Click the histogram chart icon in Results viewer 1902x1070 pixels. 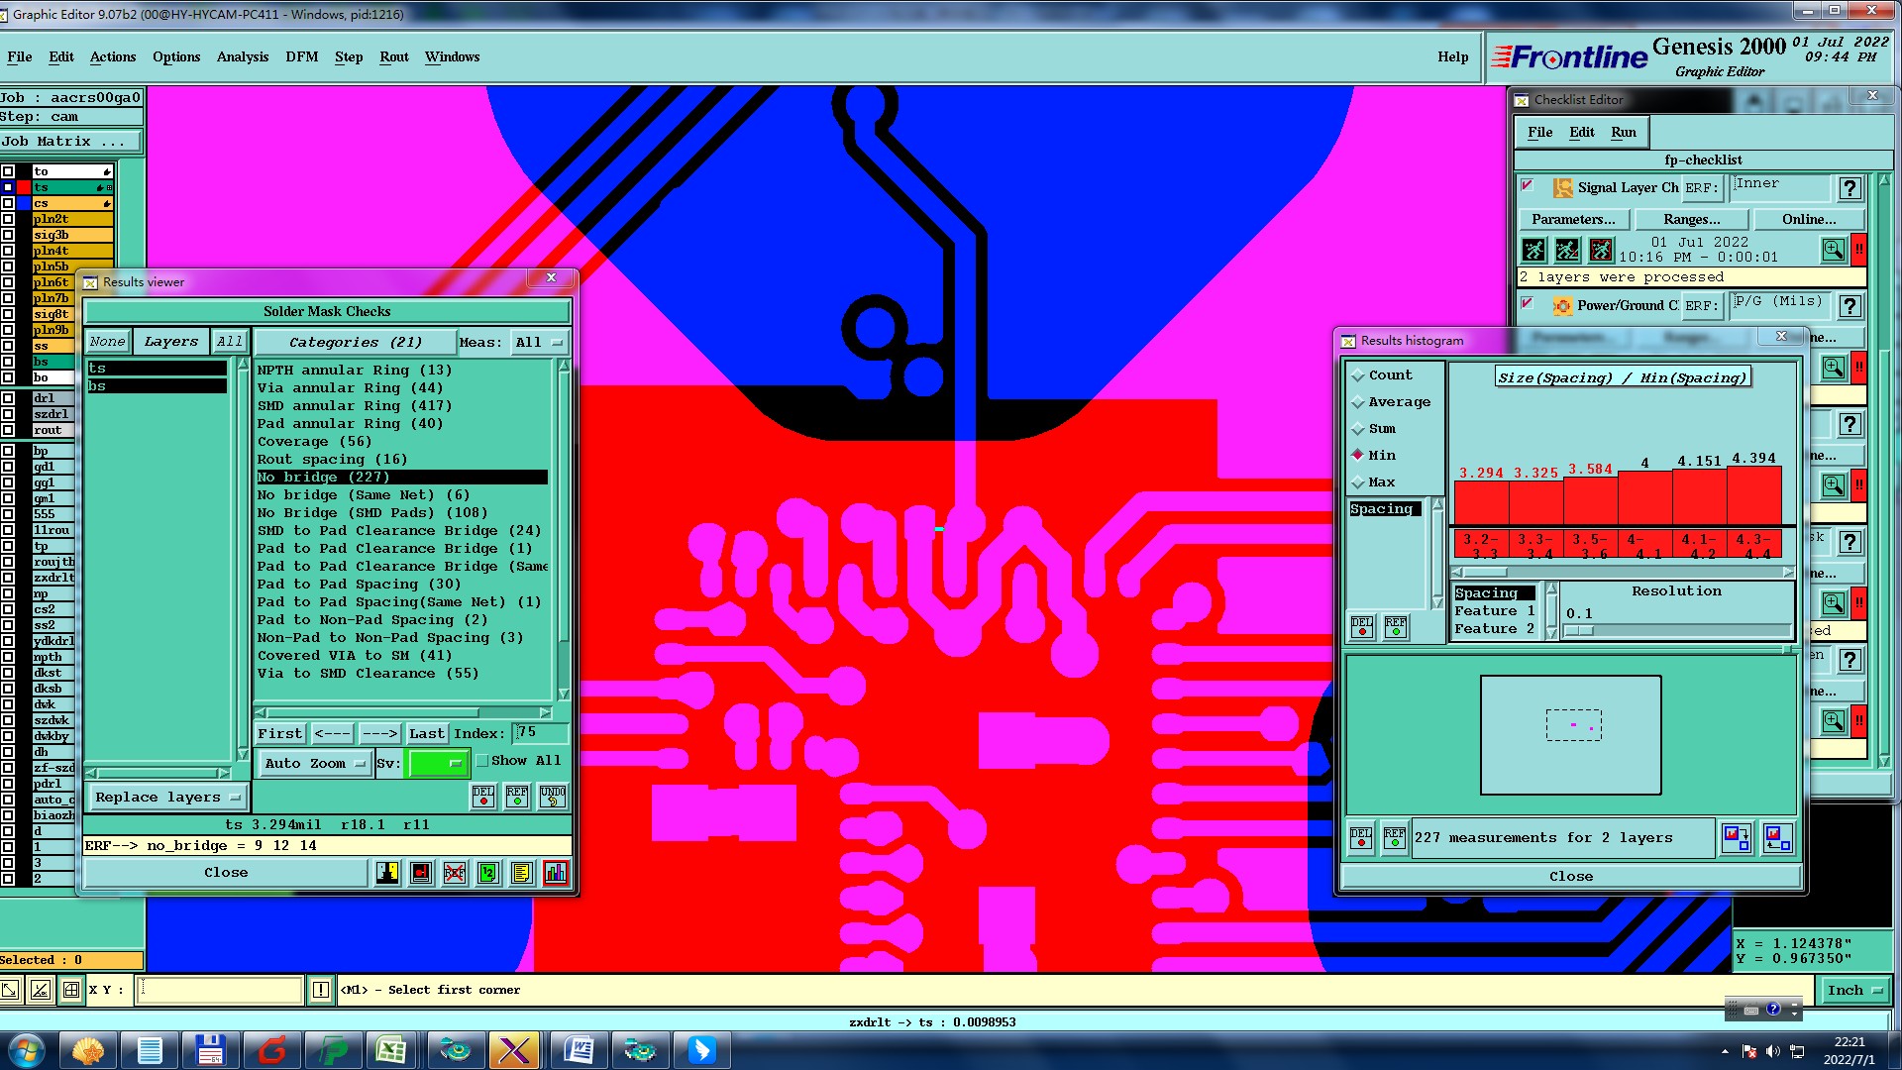(x=556, y=873)
